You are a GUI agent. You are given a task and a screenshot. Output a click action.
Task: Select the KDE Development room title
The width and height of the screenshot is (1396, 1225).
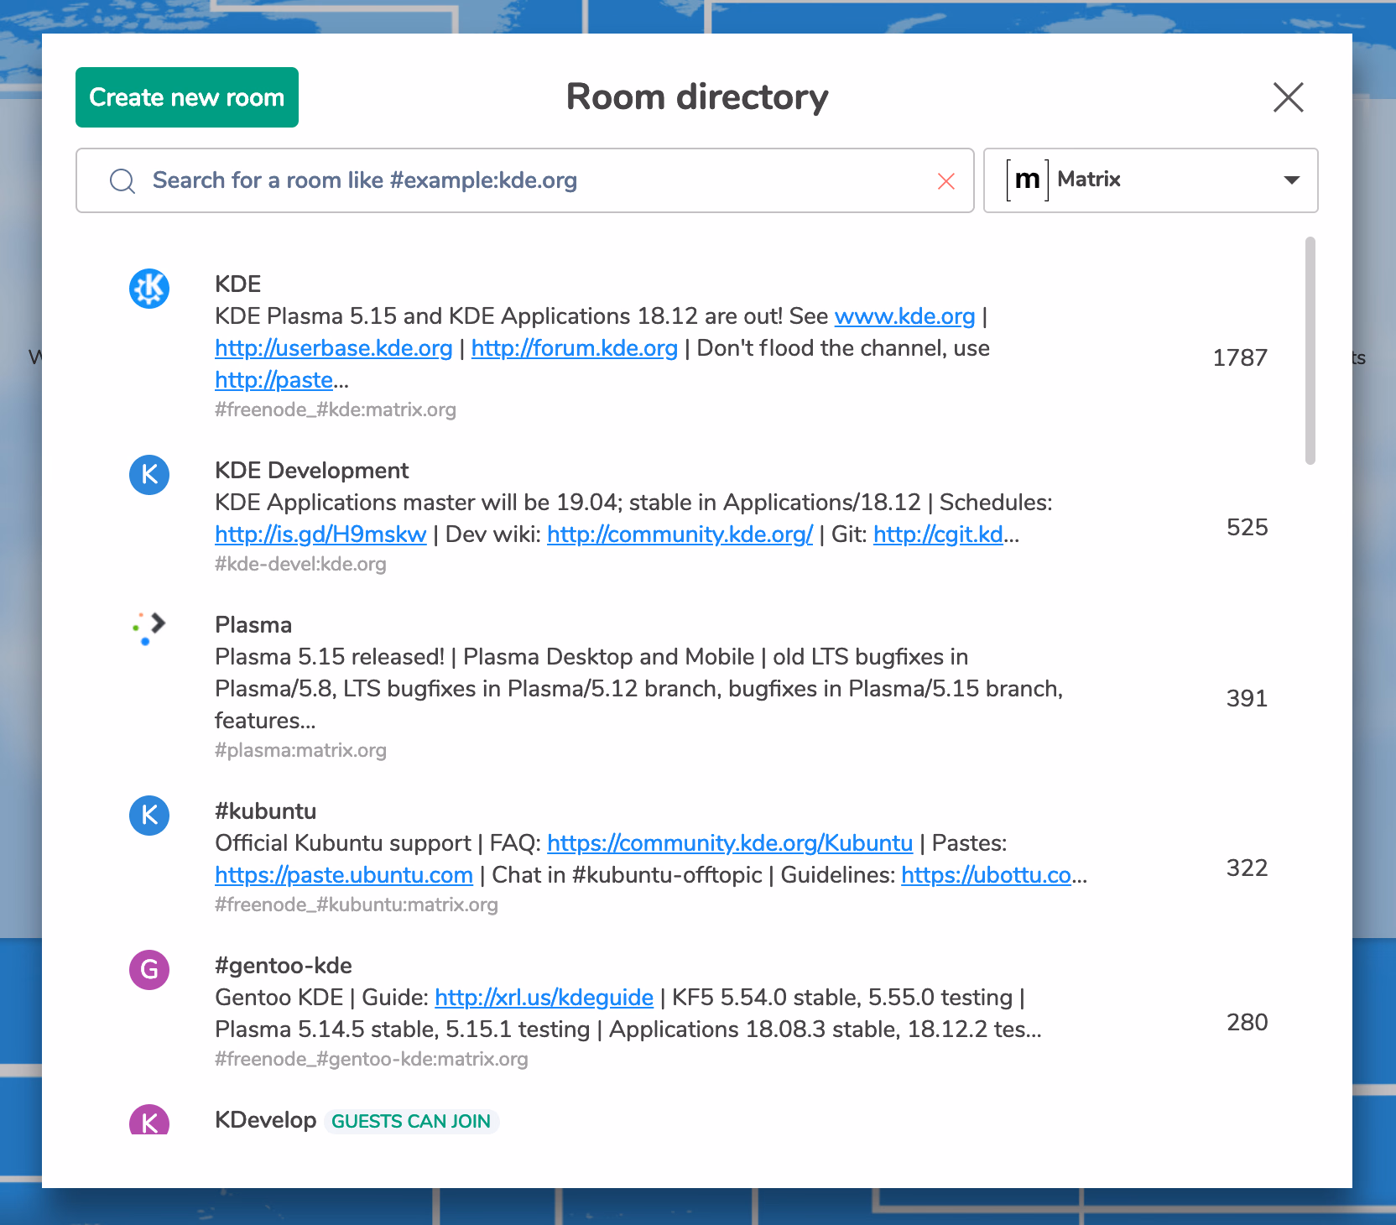312,471
